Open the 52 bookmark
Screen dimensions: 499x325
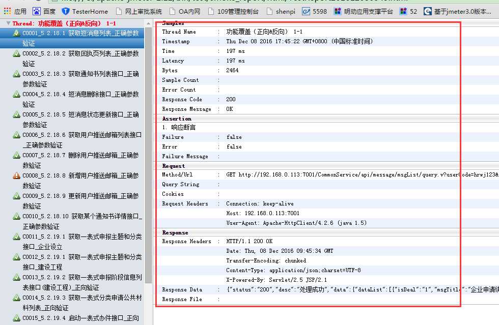pyautogui.click(x=408, y=12)
